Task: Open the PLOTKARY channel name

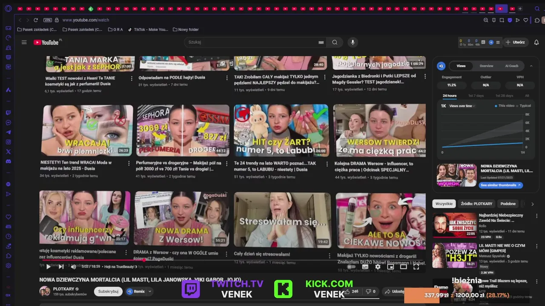Action: click(63, 289)
